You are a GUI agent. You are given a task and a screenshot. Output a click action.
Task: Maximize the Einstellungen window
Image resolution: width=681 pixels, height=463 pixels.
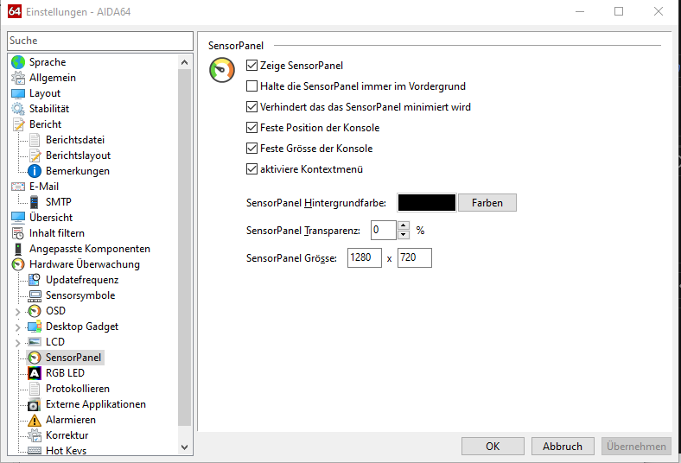619,12
